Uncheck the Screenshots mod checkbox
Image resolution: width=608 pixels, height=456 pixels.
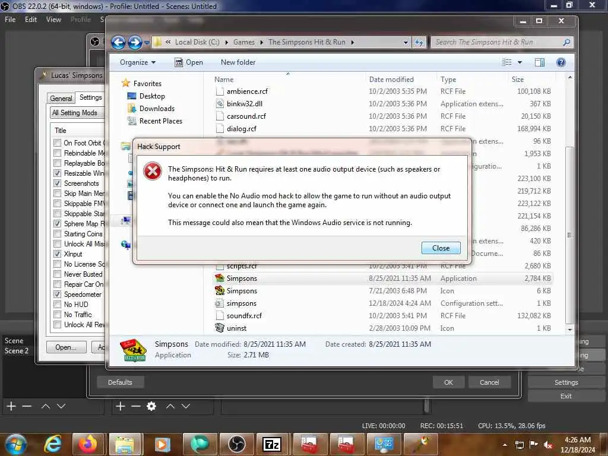[x=58, y=183]
